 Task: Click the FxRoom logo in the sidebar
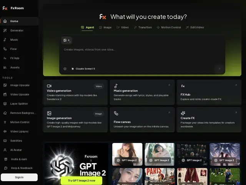click(x=13, y=8)
